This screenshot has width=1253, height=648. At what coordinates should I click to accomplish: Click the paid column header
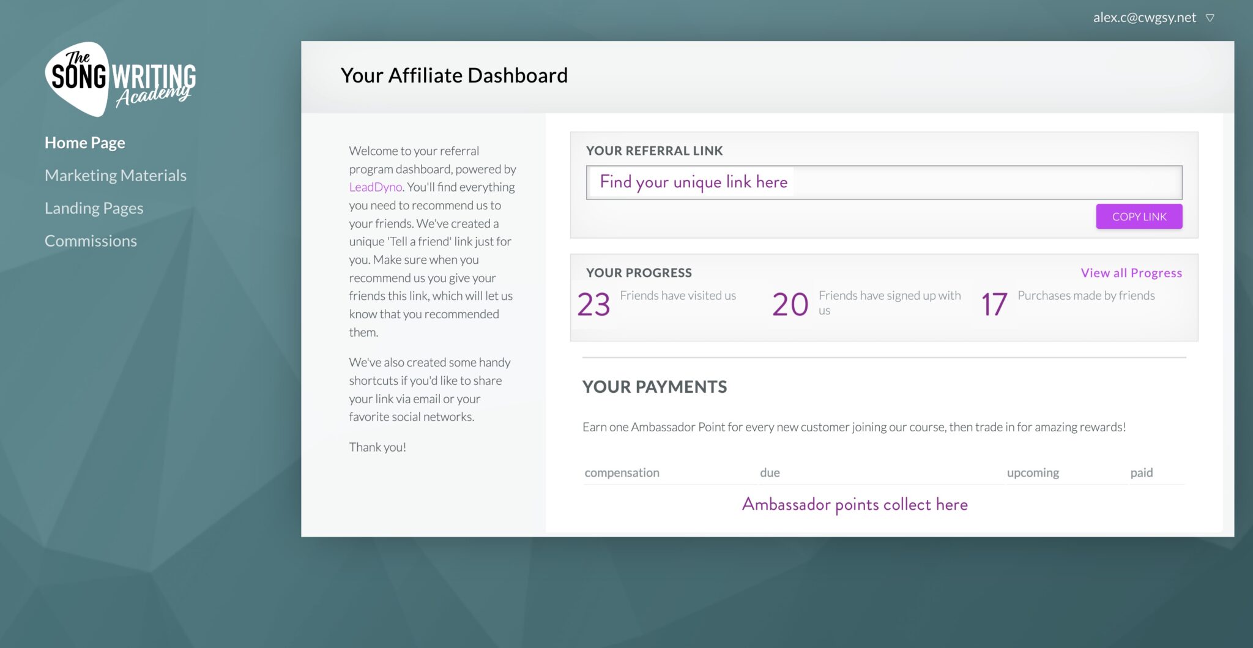tap(1141, 472)
